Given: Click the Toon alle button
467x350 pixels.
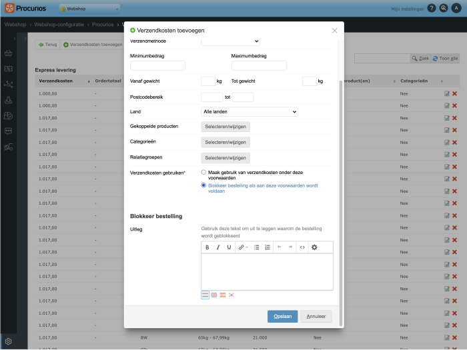Looking at the screenshot, I should pos(445,59).
